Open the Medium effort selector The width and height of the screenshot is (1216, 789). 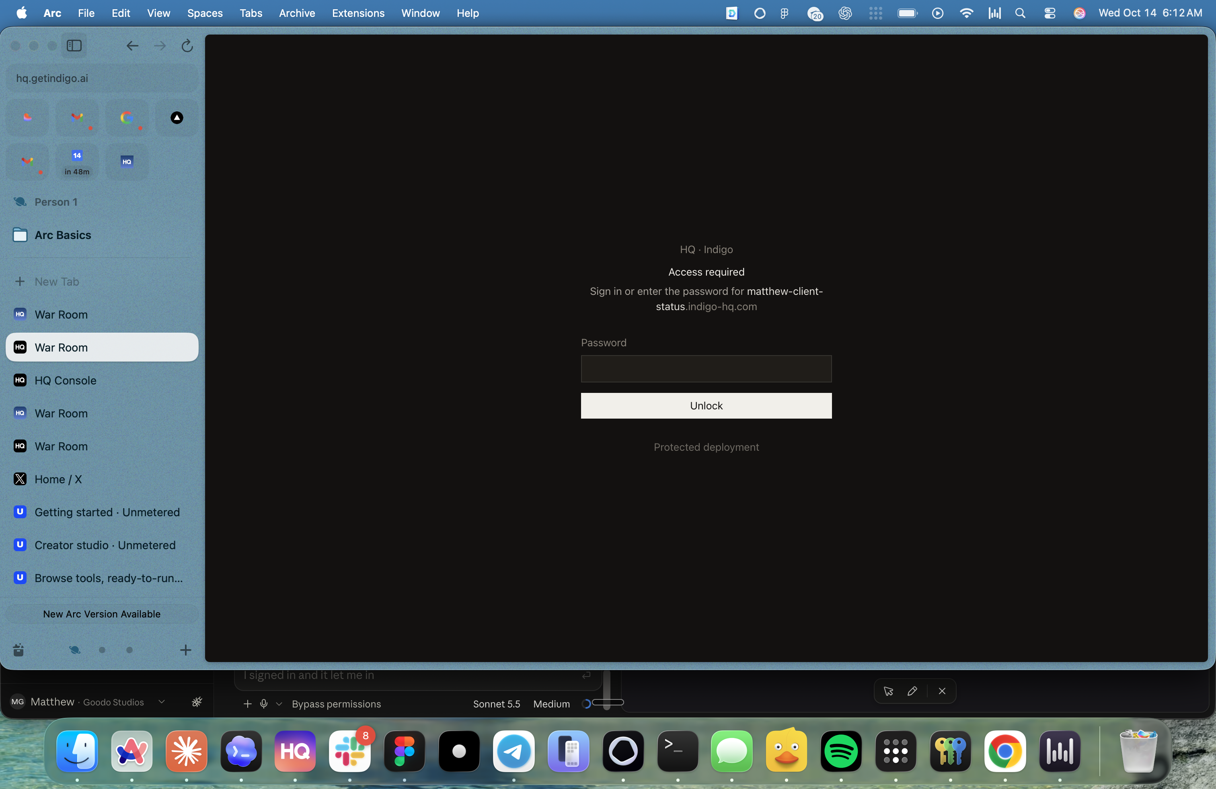pyautogui.click(x=551, y=704)
